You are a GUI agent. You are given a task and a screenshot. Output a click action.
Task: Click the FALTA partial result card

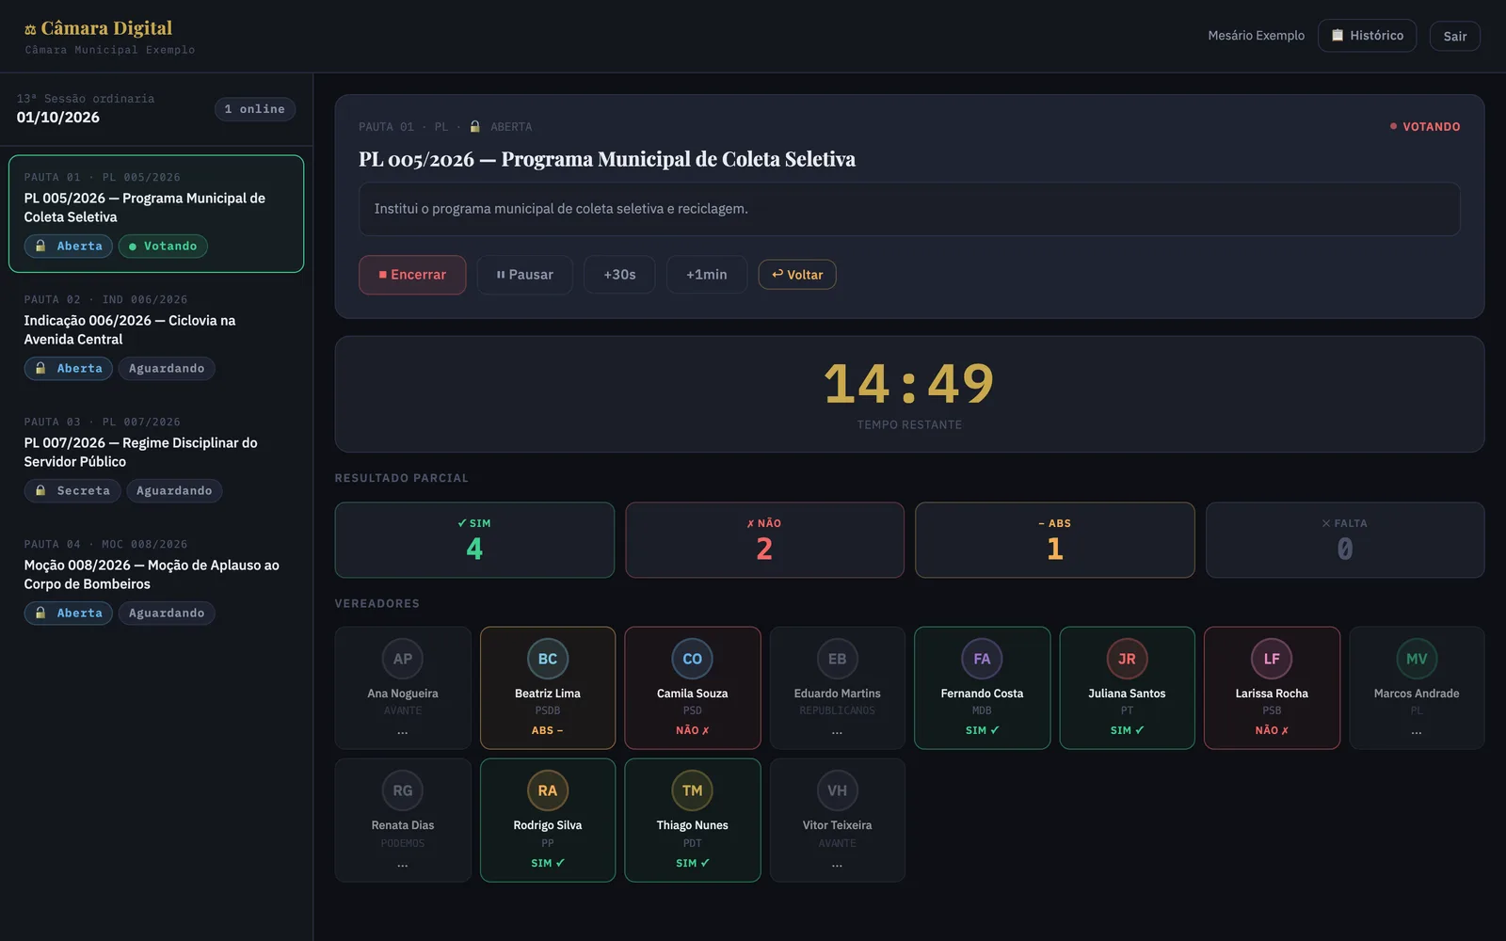1345,539
